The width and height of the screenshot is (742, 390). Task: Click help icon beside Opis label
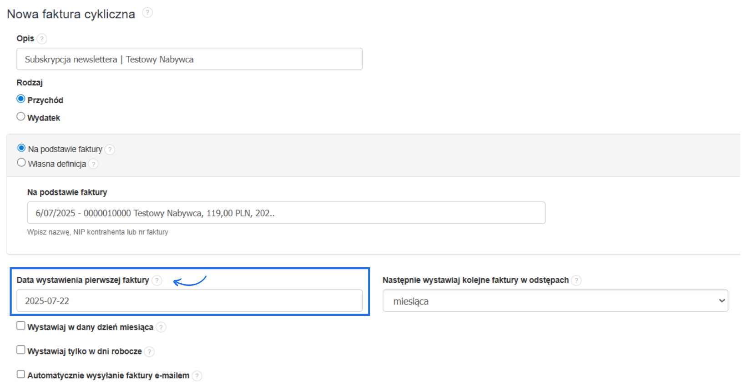tap(42, 39)
